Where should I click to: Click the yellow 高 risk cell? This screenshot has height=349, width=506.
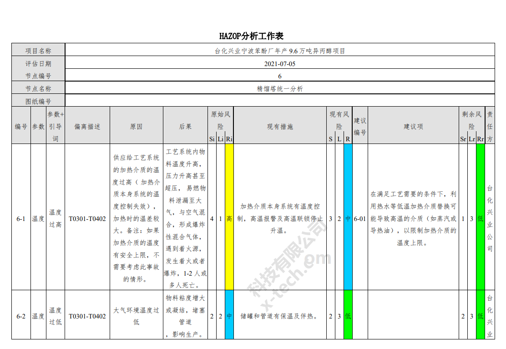tap(229, 217)
